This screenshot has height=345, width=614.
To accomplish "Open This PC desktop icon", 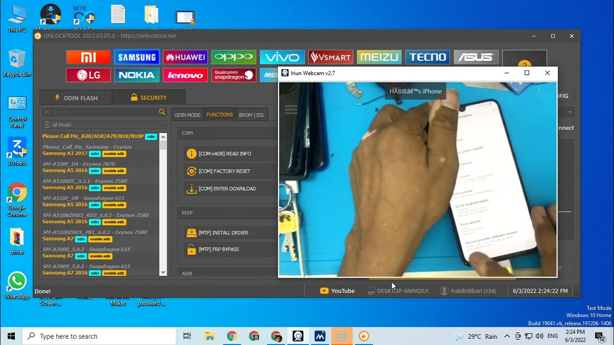I will pyautogui.click(x=17, y=19).
